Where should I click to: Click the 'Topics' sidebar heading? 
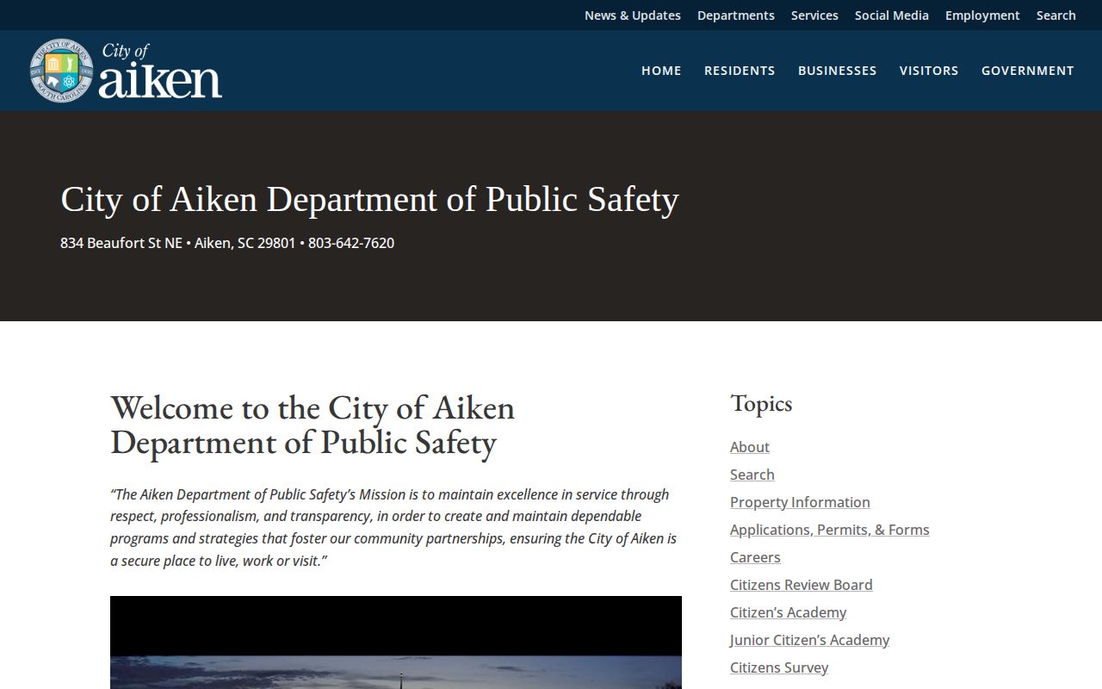[x=761, y=403]
